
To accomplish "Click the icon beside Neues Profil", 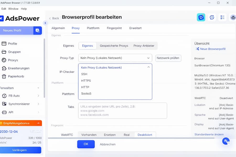I will click(x=37, y=31).
